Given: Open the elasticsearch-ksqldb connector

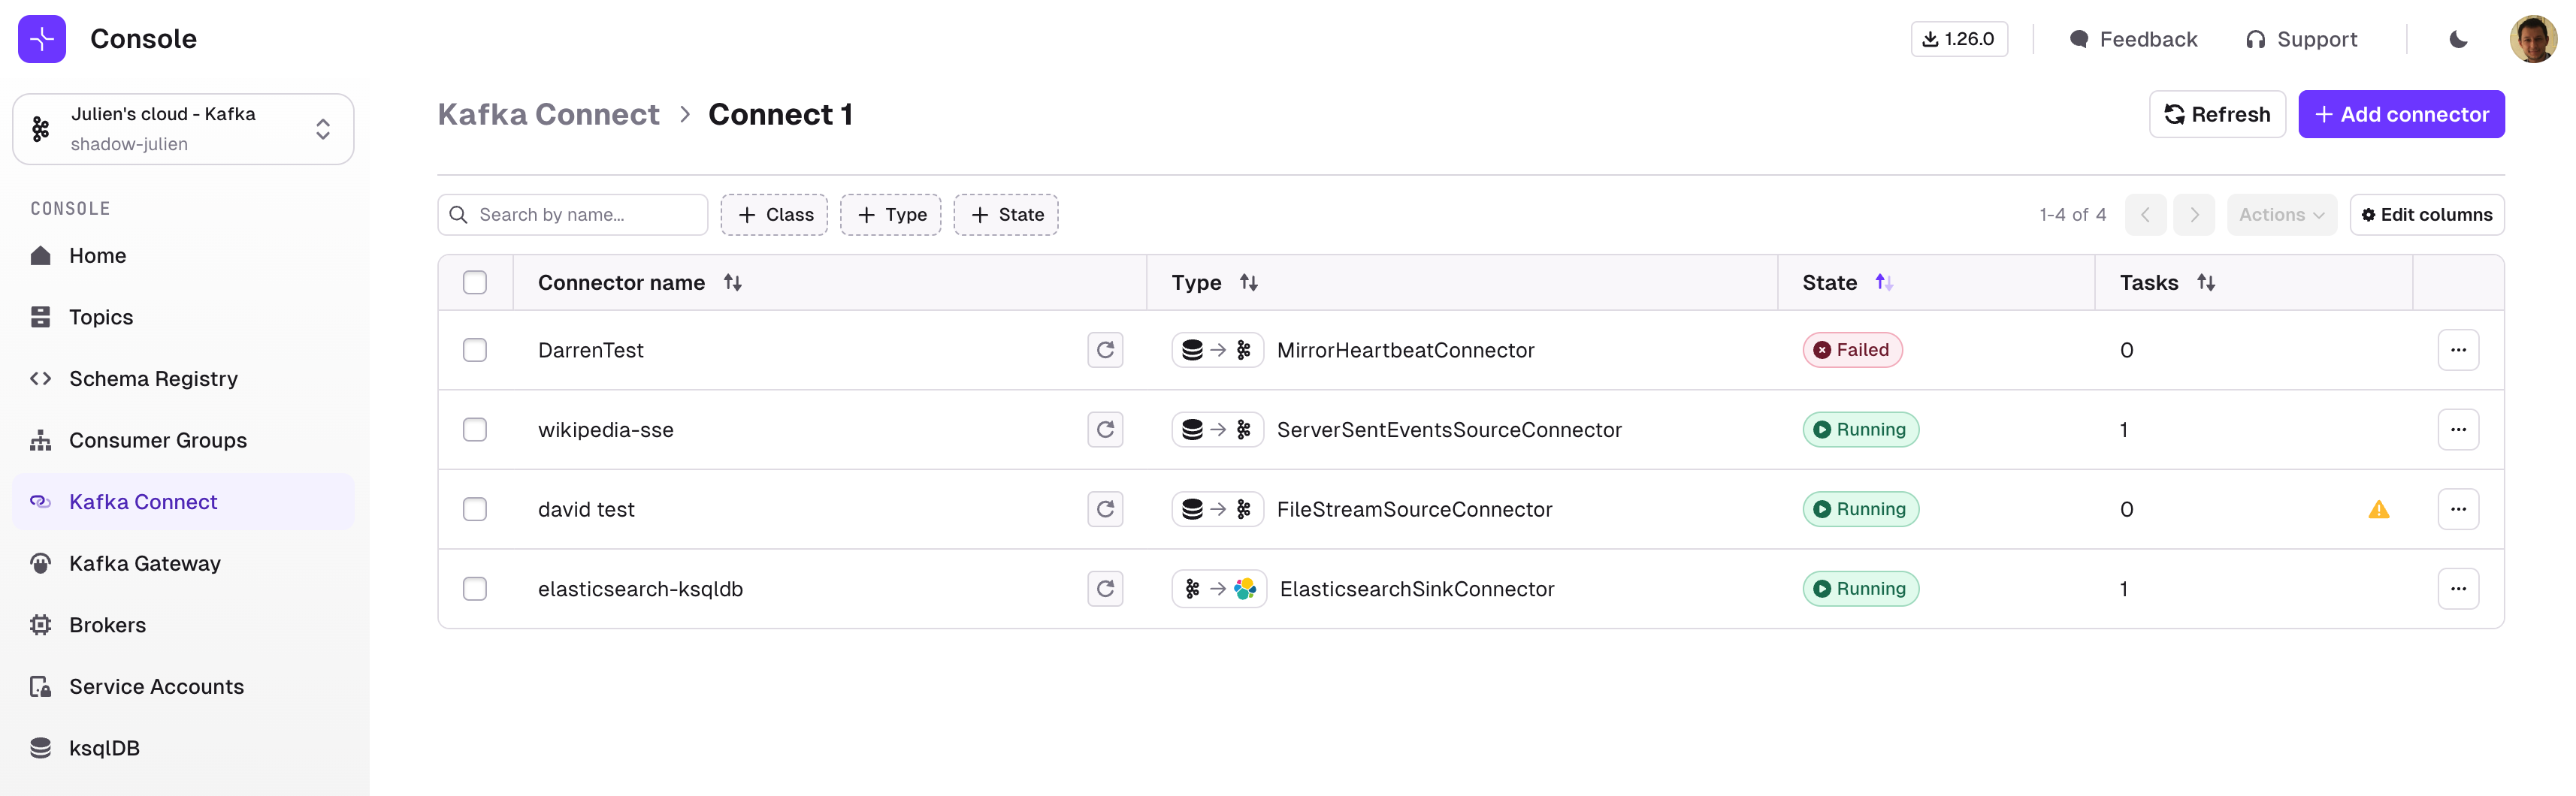Looking at the screenshot, I should pos(640,589).
